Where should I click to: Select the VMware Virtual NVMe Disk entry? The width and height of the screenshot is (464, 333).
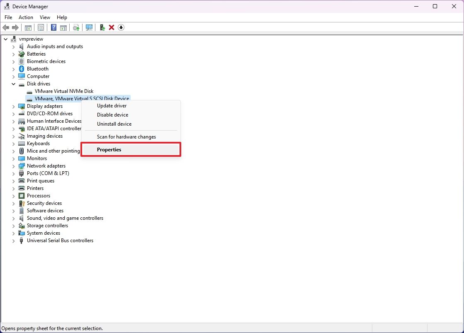(x=65, y=91)
